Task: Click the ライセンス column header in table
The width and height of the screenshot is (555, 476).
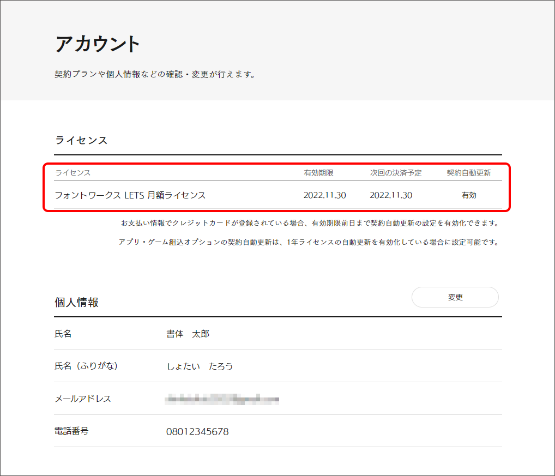Action: [x=73, y=173]
